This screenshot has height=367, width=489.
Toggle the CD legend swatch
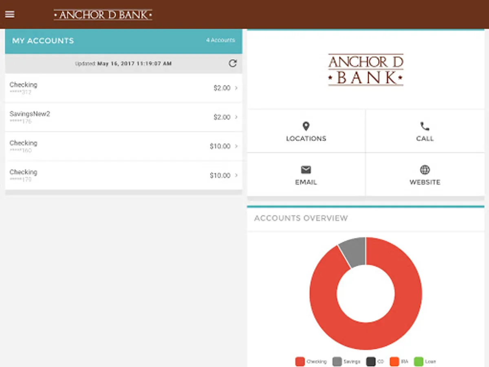point(370,362)
